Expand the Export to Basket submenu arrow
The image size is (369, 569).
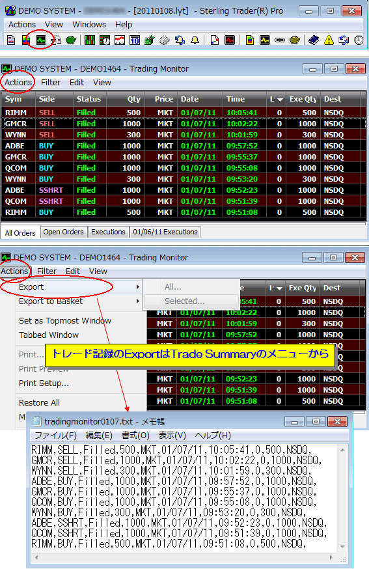[138, 301]
